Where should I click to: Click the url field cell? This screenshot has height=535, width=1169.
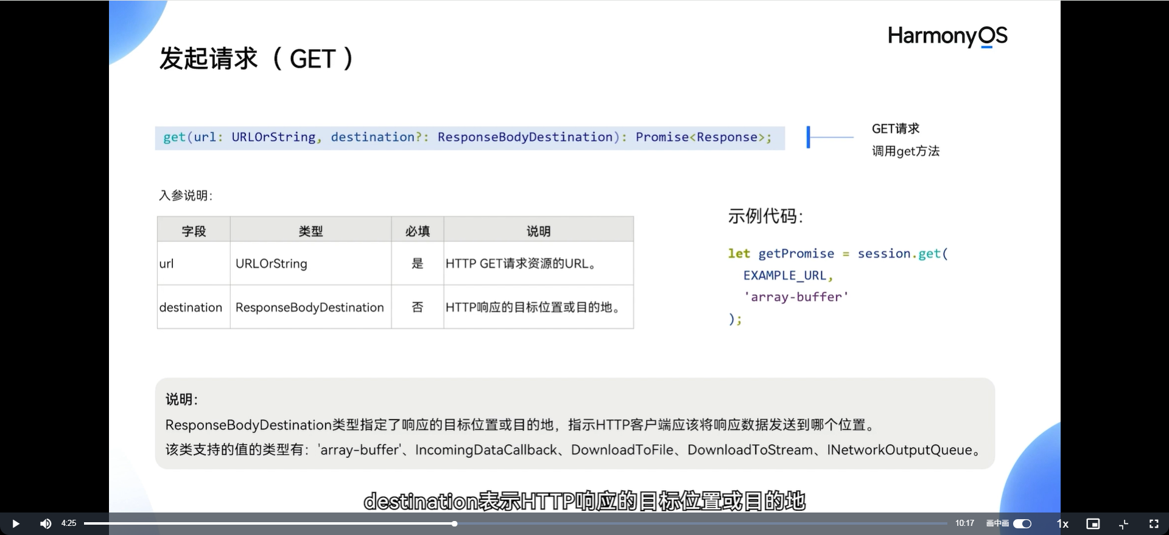194,263
